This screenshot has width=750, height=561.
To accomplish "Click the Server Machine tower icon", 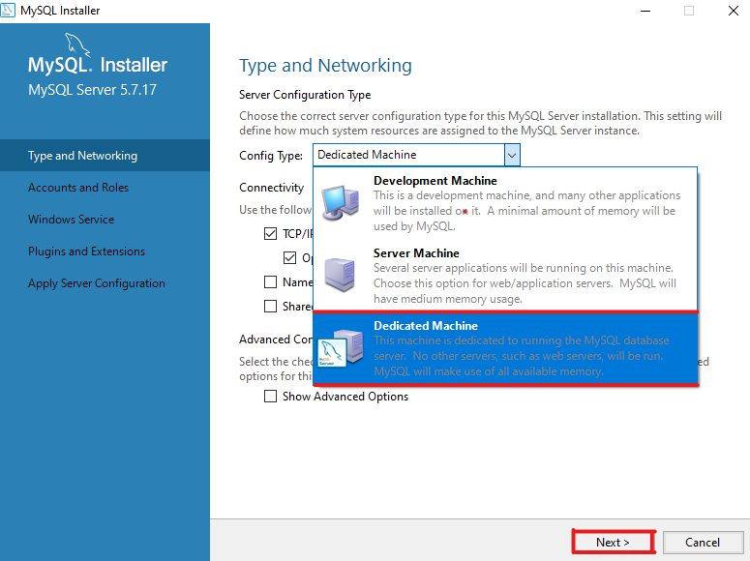I will coord(340,275).
